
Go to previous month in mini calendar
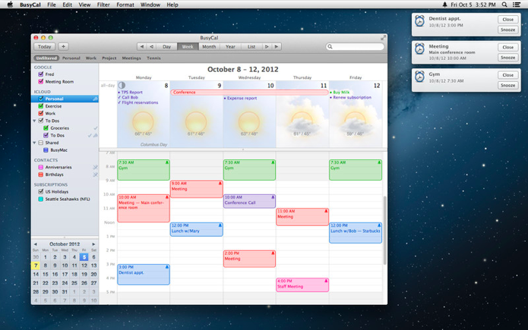click(36, 244)
